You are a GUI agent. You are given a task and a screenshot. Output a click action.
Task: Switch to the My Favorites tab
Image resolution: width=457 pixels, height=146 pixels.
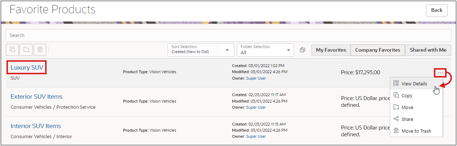(x=331, y=50)
